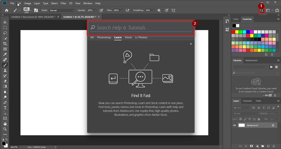Select the Rectangular Marquee tool
Viewport: 281px width, 149px height.
[5, 27]
